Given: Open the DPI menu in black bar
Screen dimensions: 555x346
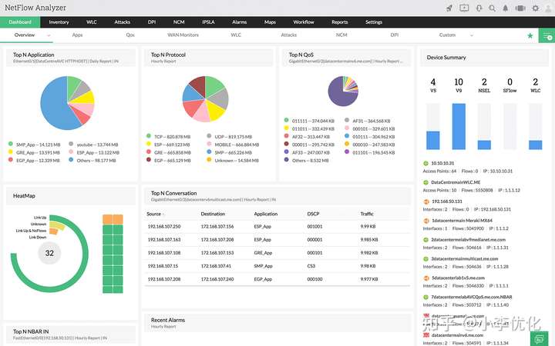Looking at the screenshot, I should [x=152, y=22].
